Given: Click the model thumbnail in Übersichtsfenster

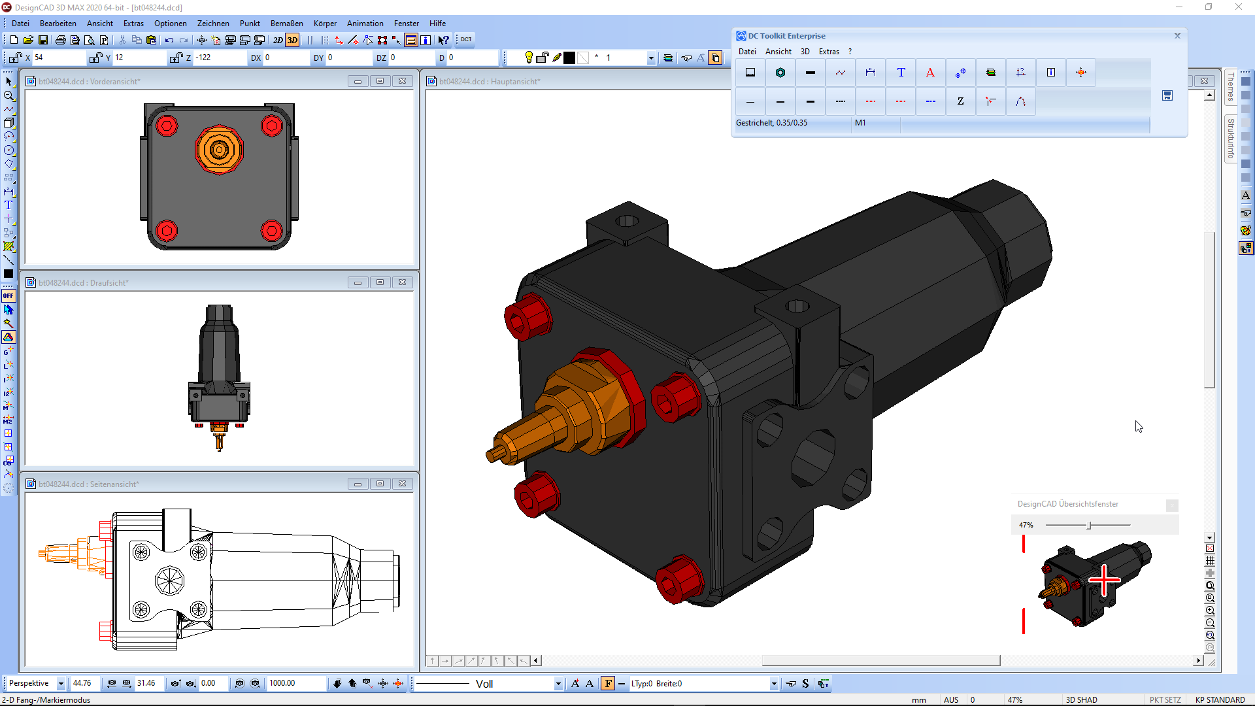Looking at the screenshot, I should coord(1095,584).
